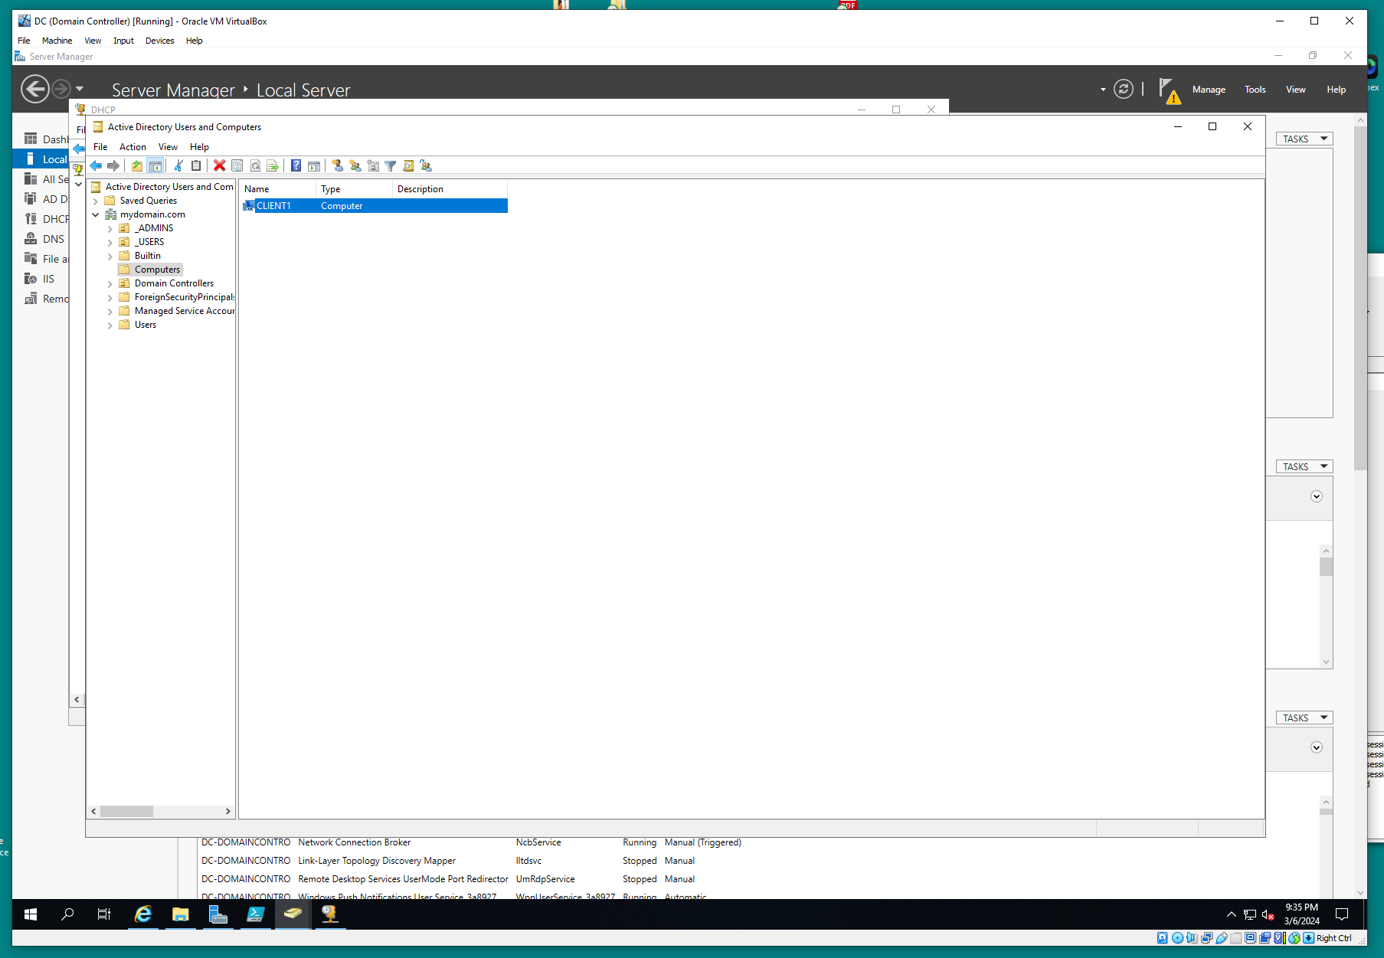Toggle the show/hide console tree icon
Image resolution: width=1384 pixels, height=958 pixels.
click(155, 165)
